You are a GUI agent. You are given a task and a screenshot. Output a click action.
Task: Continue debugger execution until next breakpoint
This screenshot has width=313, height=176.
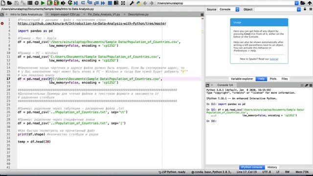pyautogui.click(x=103, y=3)
